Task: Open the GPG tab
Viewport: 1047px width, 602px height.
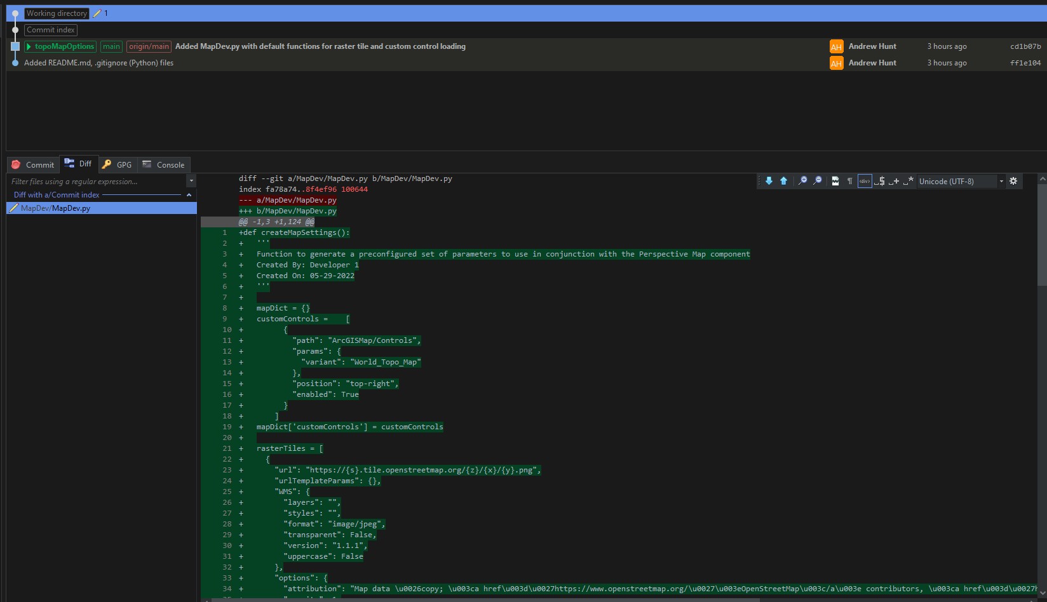Action: pos(118,164)
